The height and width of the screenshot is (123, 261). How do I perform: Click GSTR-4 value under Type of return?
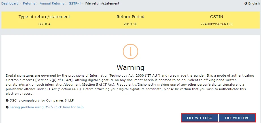coord(44,24)
